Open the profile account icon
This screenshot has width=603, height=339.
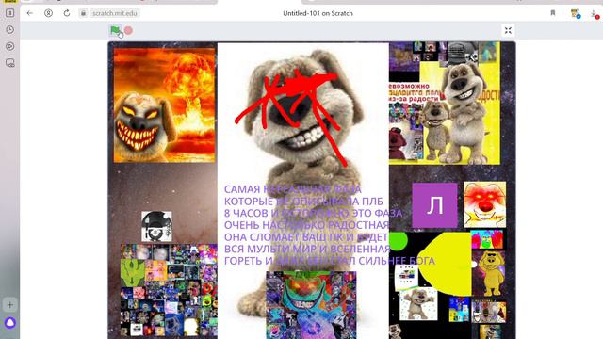pos(48,13)
